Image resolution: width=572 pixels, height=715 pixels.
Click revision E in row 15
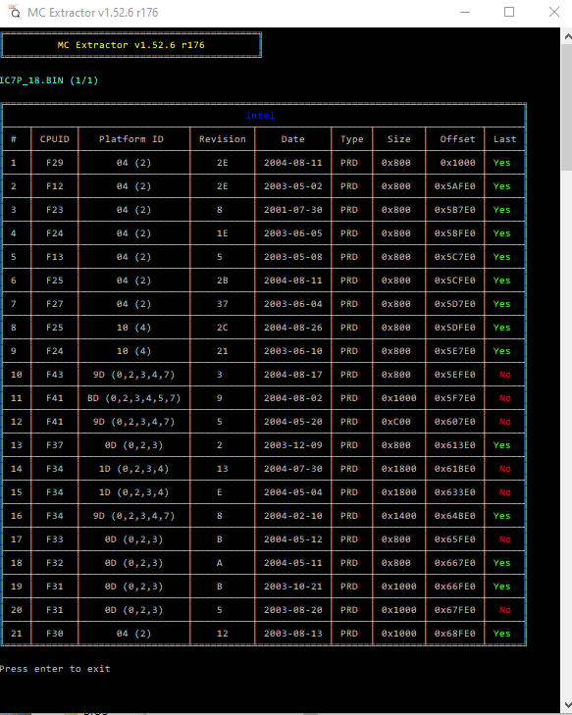tap(220, 492)
